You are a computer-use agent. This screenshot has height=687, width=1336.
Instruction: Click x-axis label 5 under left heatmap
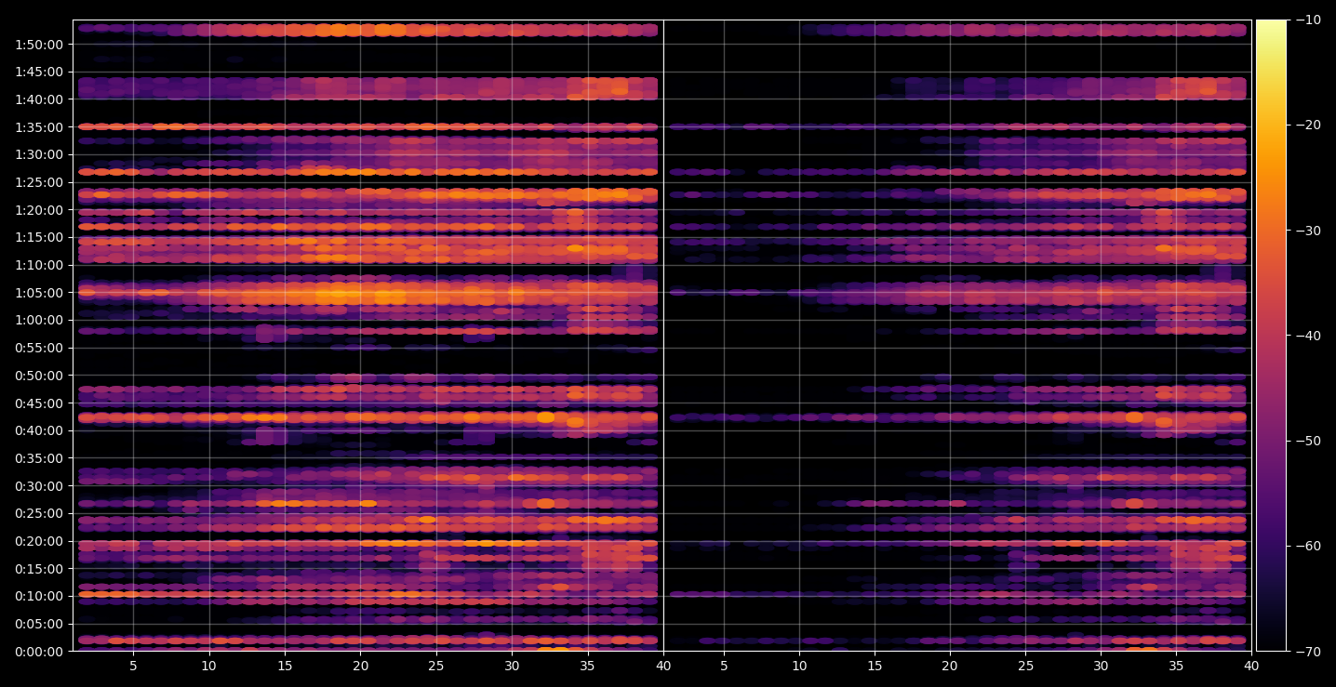click(133, 667)
